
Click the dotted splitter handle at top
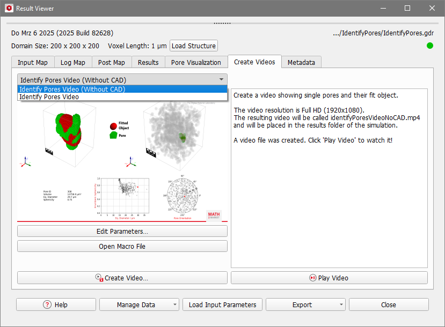(222, 23)
